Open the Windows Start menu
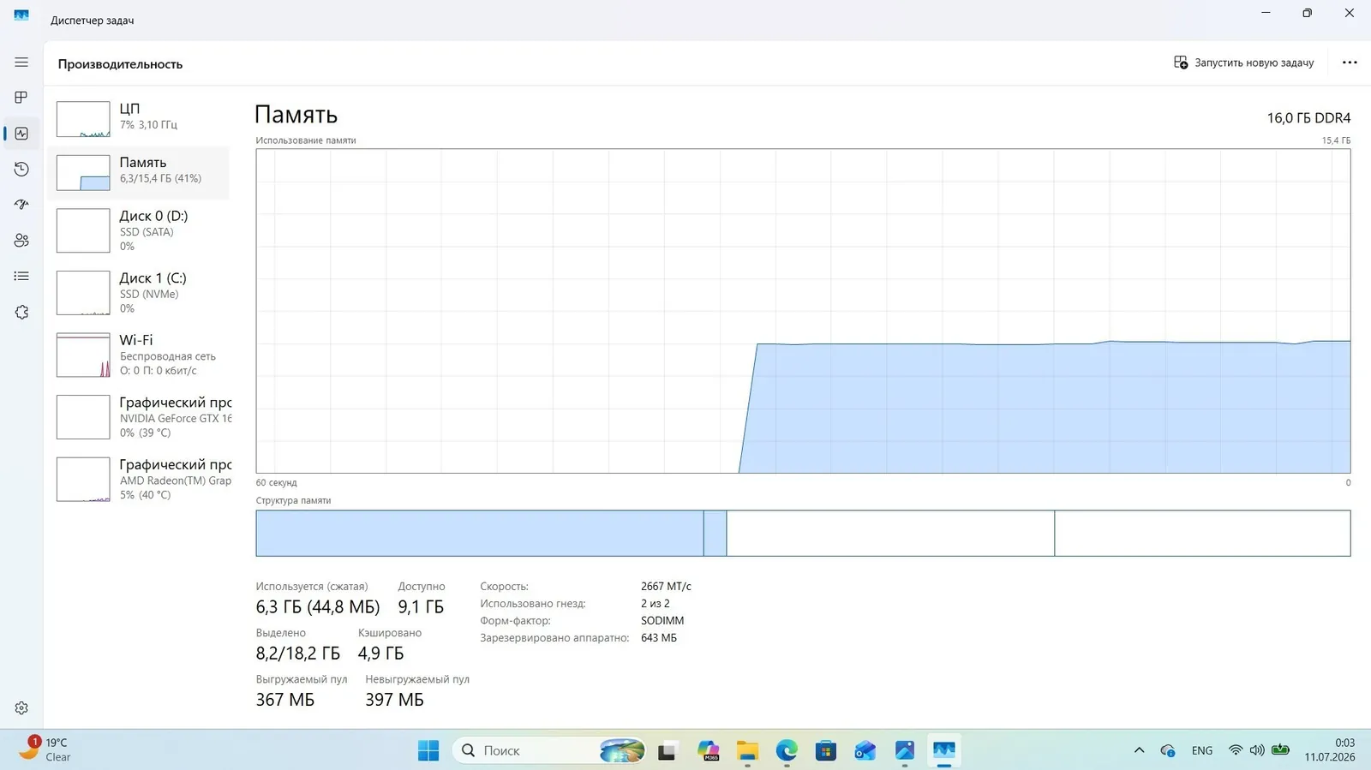Image resolution: width=1371 pixels, height=770 pixels. [428, 751]
